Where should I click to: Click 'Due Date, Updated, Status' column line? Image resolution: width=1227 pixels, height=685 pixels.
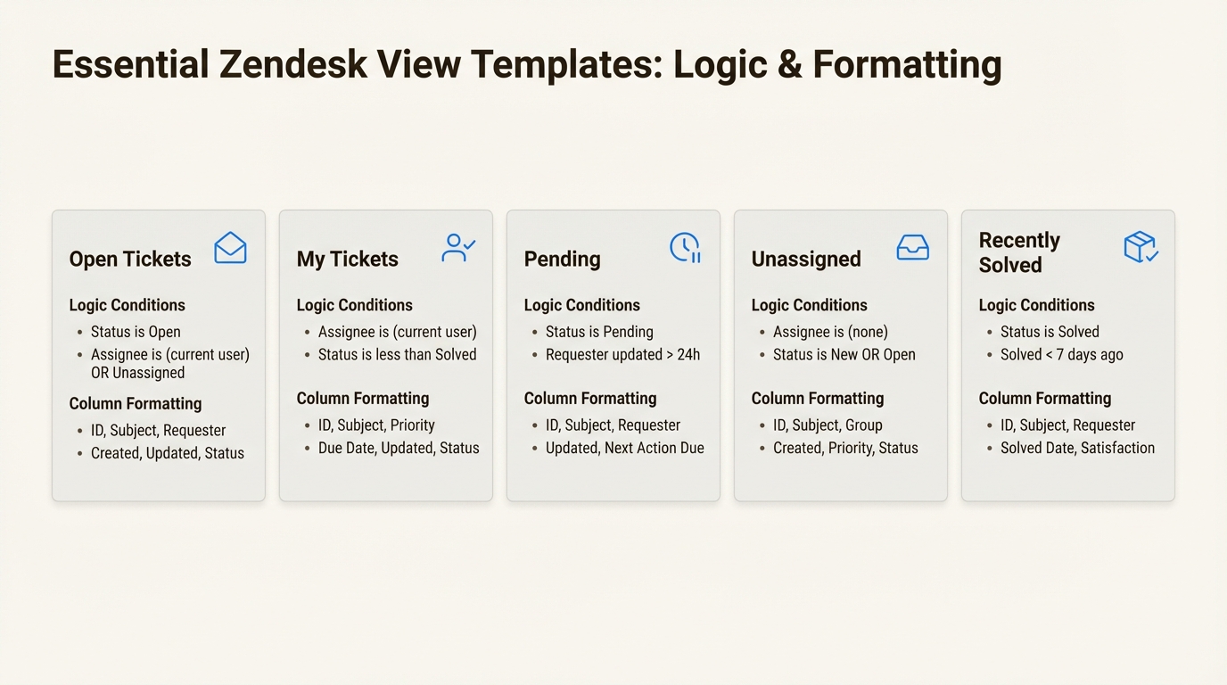(399, 449)
